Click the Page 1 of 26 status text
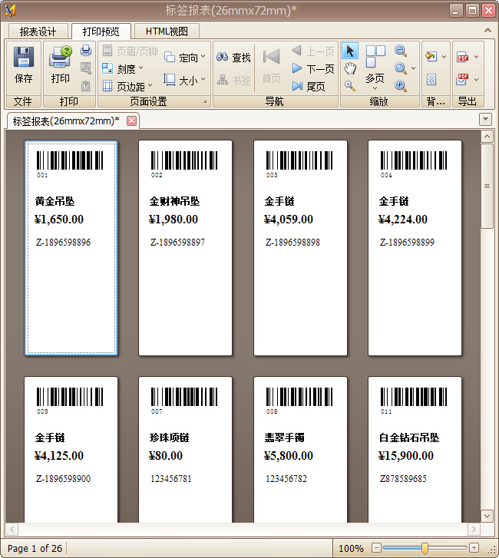Viewport: 499px width, 558px height. coord(35,548)
